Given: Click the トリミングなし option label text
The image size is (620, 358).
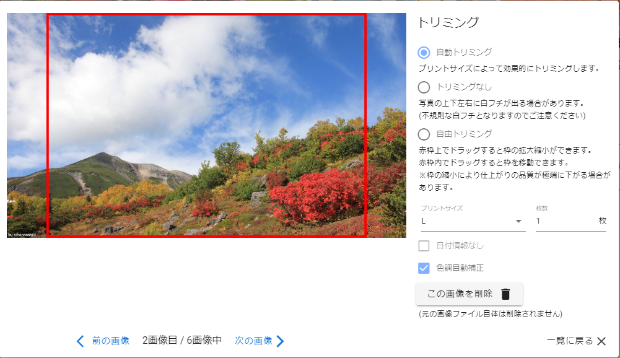Looking at the screenshot, I should [464, 87].
